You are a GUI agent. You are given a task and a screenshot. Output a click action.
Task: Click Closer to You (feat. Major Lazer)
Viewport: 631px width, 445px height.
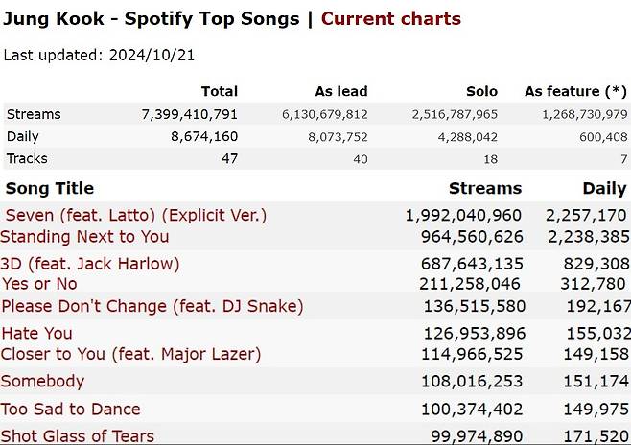[130, 355]
